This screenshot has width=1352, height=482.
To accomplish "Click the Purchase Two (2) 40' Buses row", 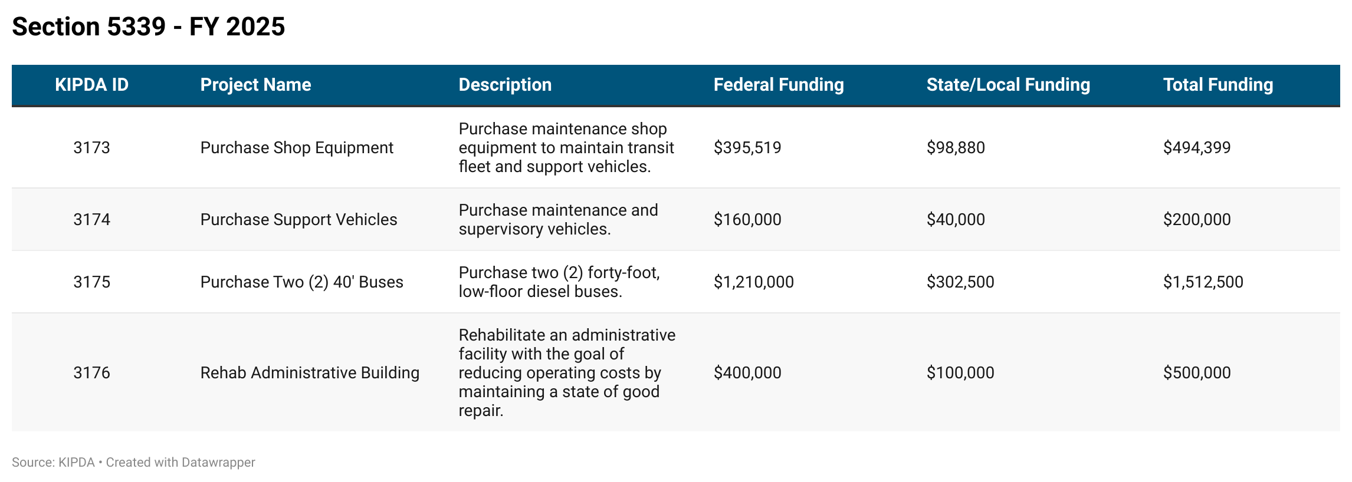I will (676, 282).
